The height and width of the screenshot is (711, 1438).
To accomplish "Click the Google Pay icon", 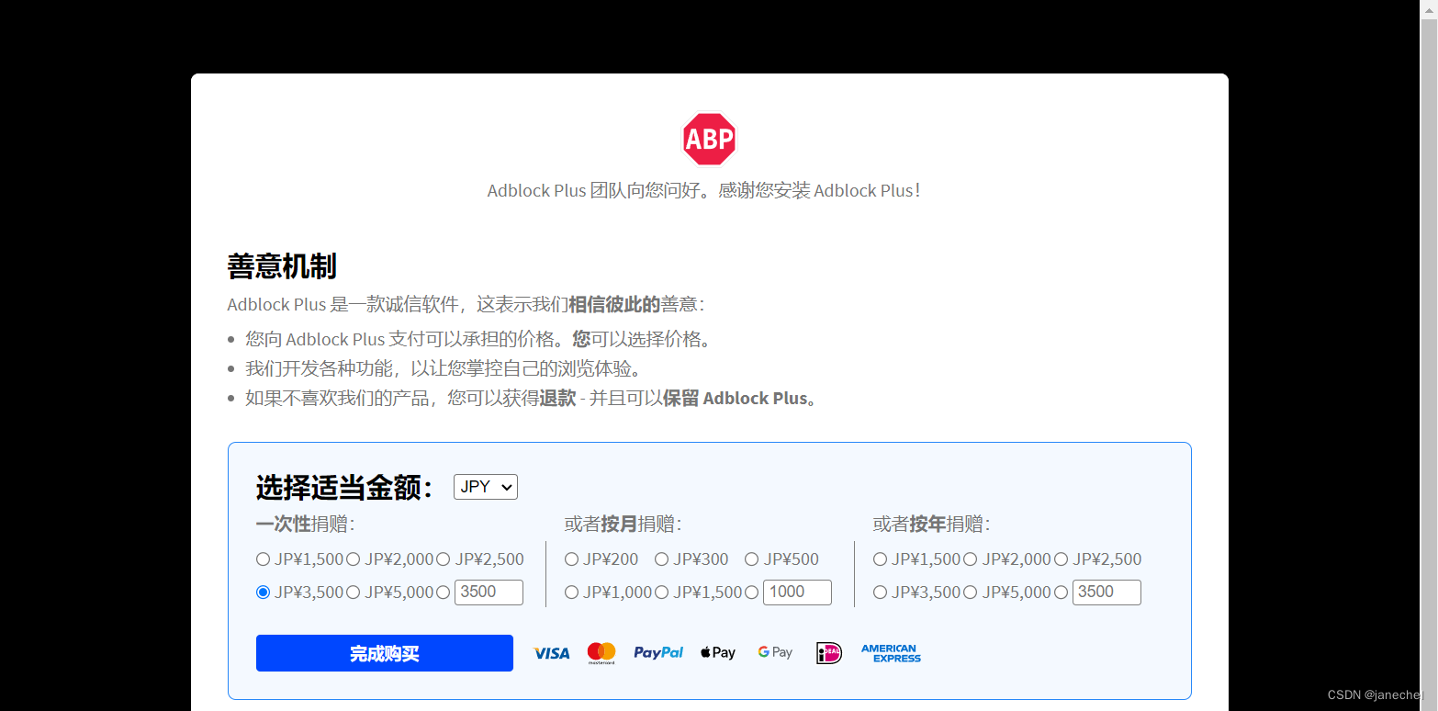I will click(x=775, y=653).
